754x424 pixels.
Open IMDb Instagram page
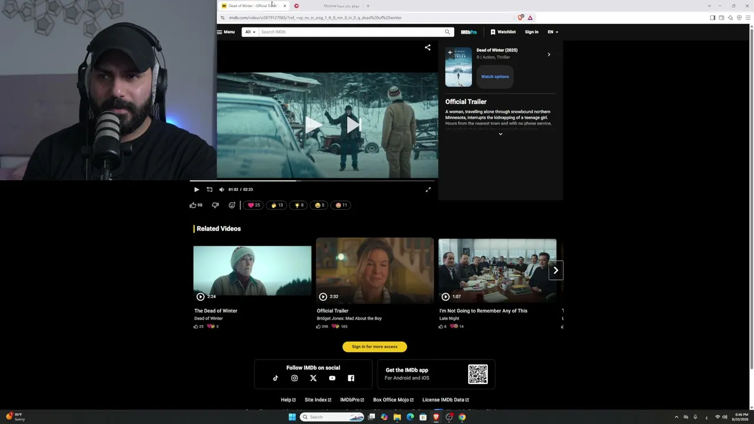[295, 378]
